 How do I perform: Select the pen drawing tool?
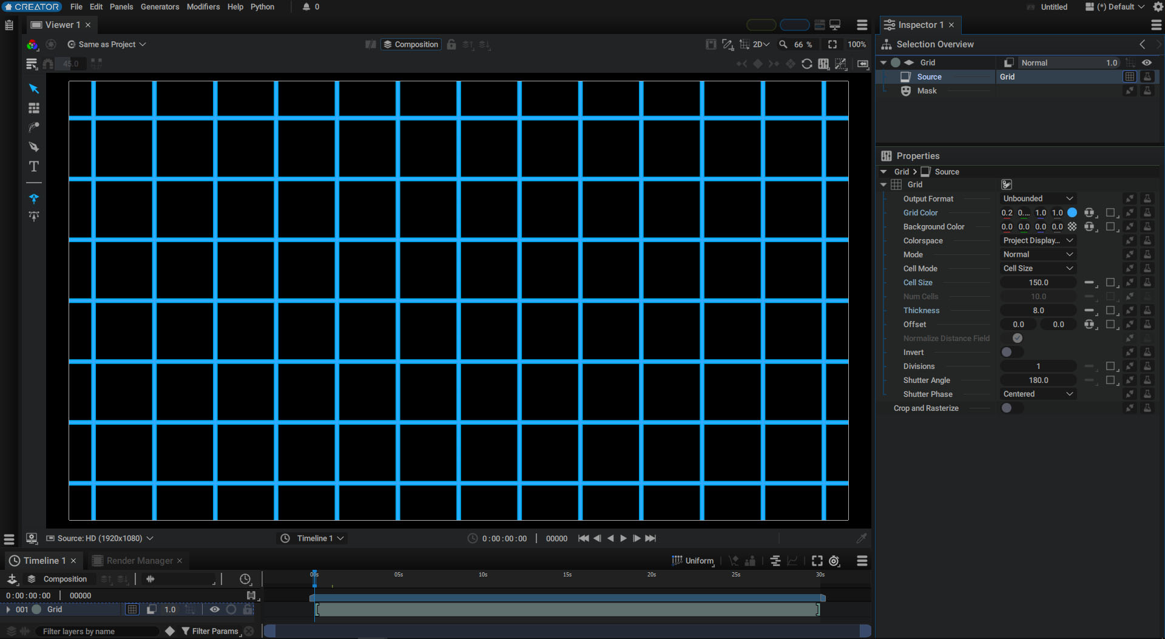pos(34,147)
